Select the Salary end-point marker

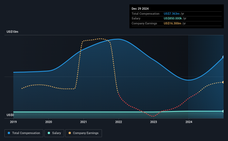(223, 111)
